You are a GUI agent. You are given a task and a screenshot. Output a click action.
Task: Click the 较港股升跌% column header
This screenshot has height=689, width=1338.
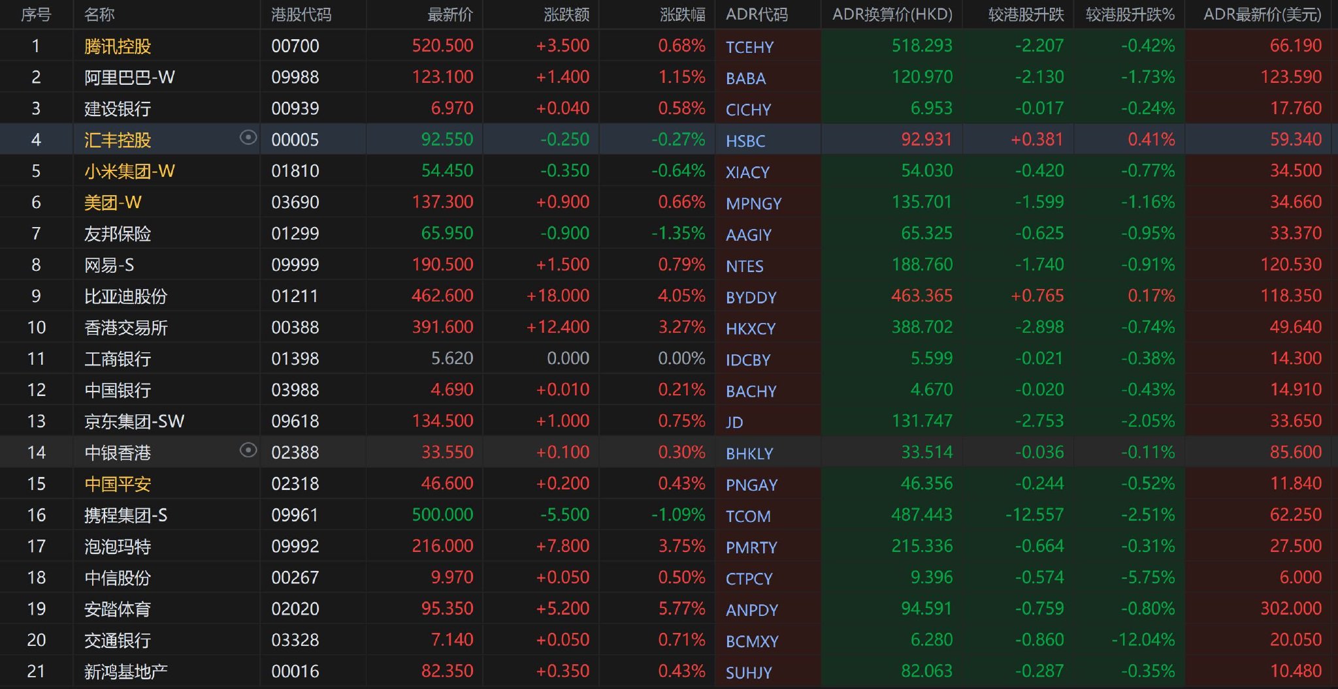[1130, 14]
